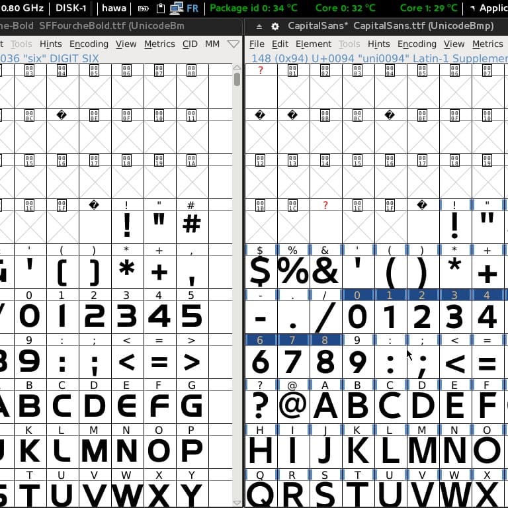Select the letter H glyph in CapitalSans
This screenshot has height=508, width=508.
(x=261, y=452)
